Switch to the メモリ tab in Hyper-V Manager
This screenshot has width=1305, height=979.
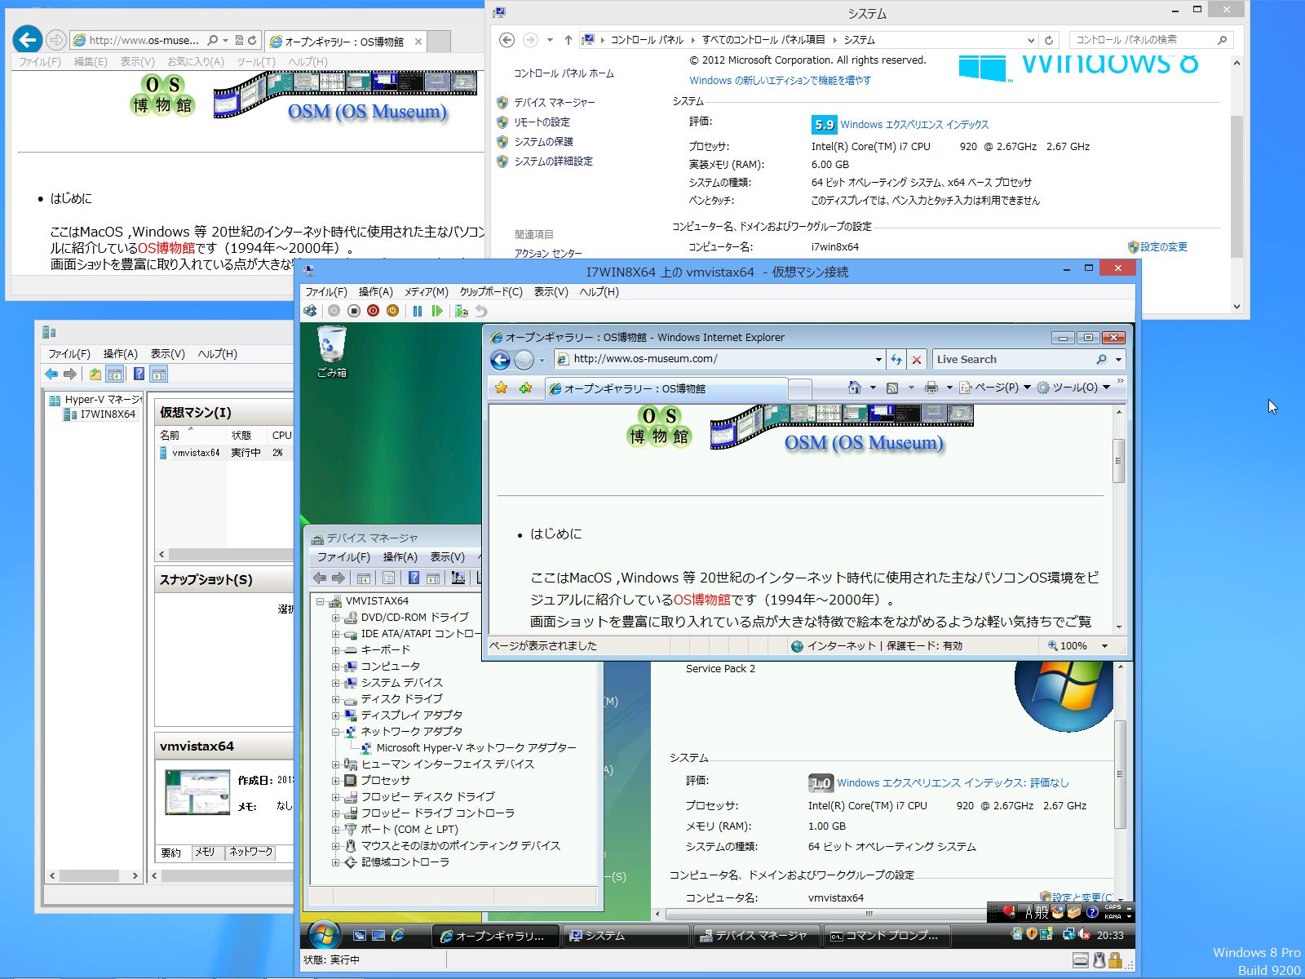click(204, 852)
